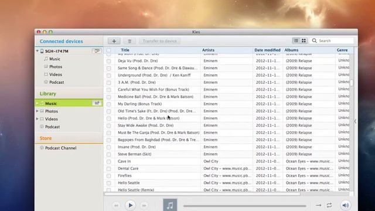Select track Careful What You Wish For
Screen dimensions: 375x211
click(x=154, y=90)
